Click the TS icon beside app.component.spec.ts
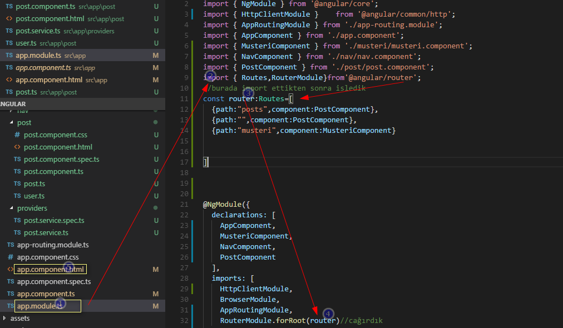The height and width of the screenshot is (328, 563). pos(11,281)
